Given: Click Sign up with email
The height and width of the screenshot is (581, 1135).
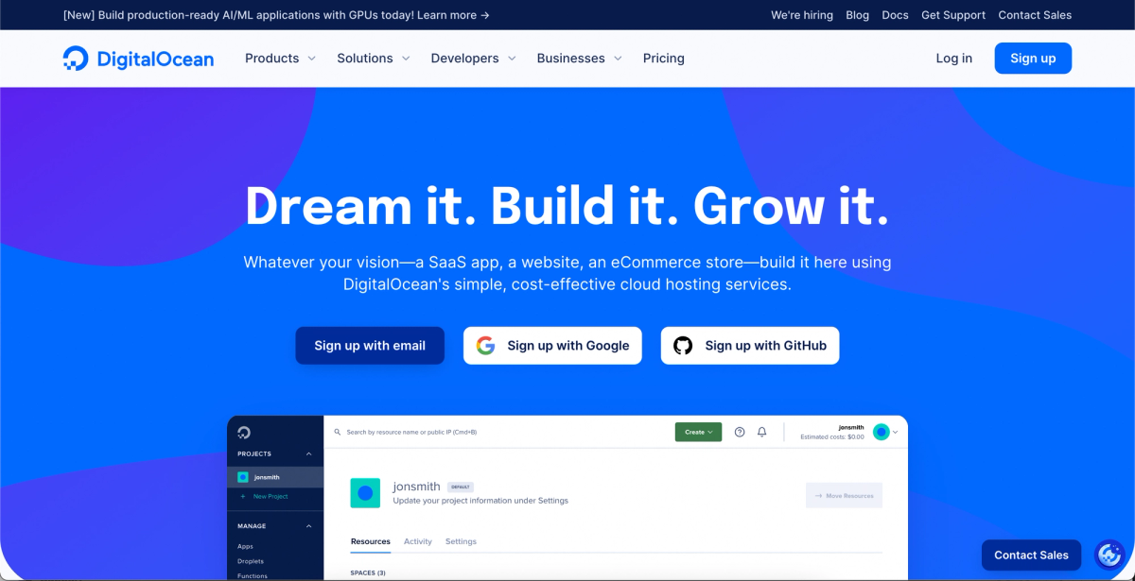Looking at the screenshot, I should tap(370, 346).
